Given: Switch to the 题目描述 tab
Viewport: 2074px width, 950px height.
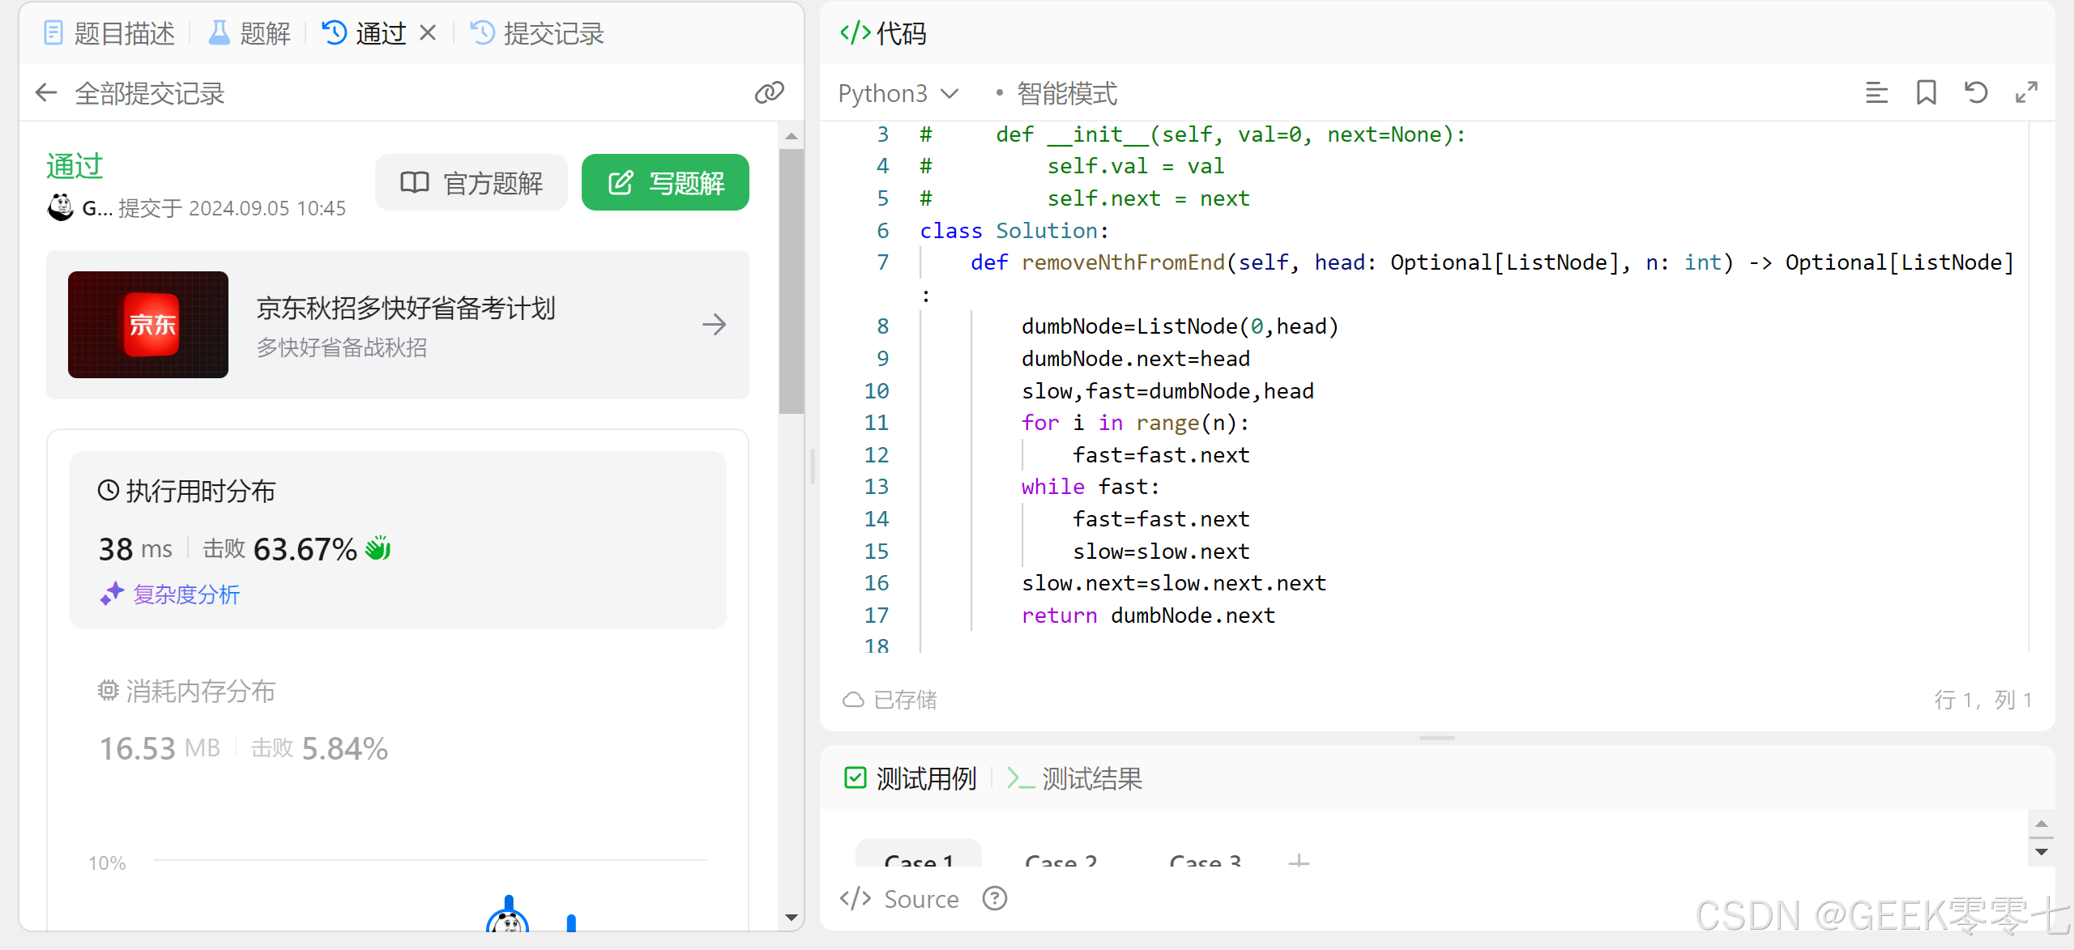Looking at the screenshot, I should pyautogui.click(x=109, y=33).
